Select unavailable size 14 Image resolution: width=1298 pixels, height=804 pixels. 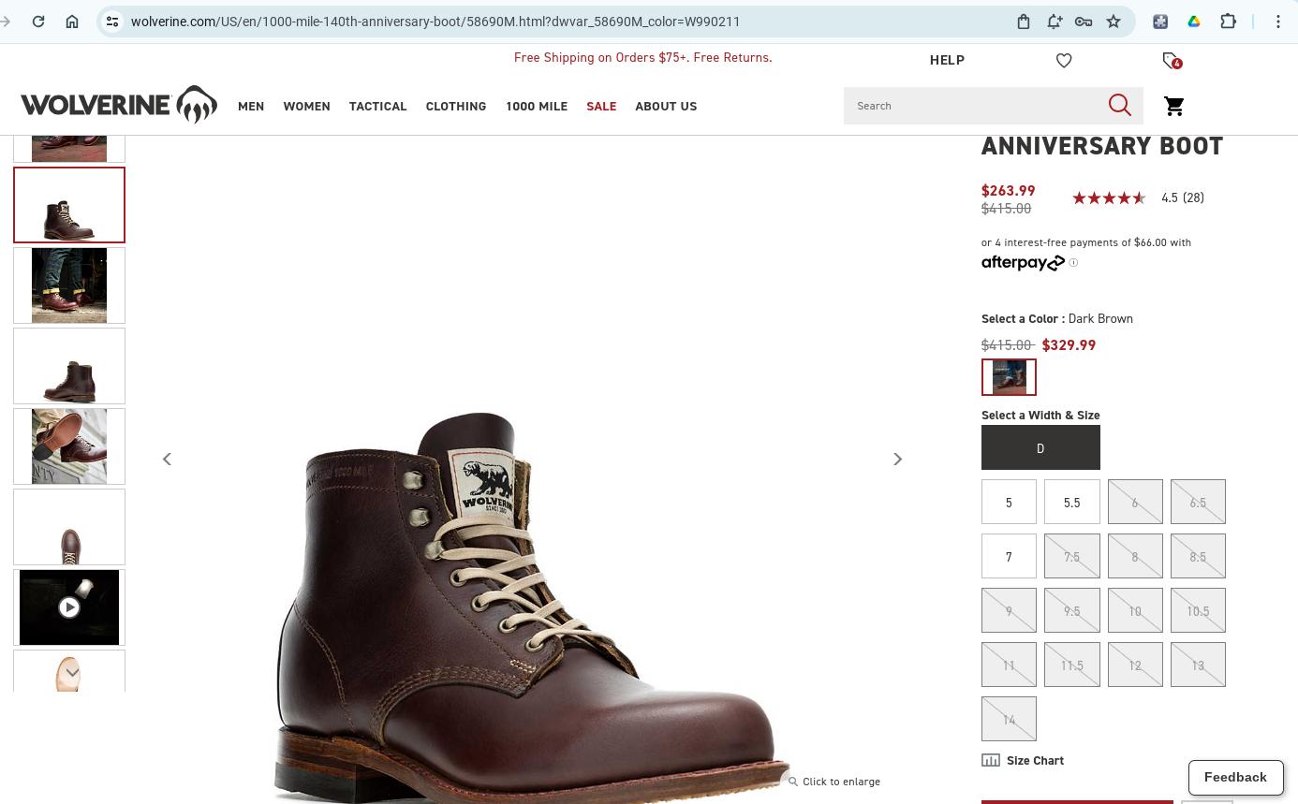pos(1009,720)
